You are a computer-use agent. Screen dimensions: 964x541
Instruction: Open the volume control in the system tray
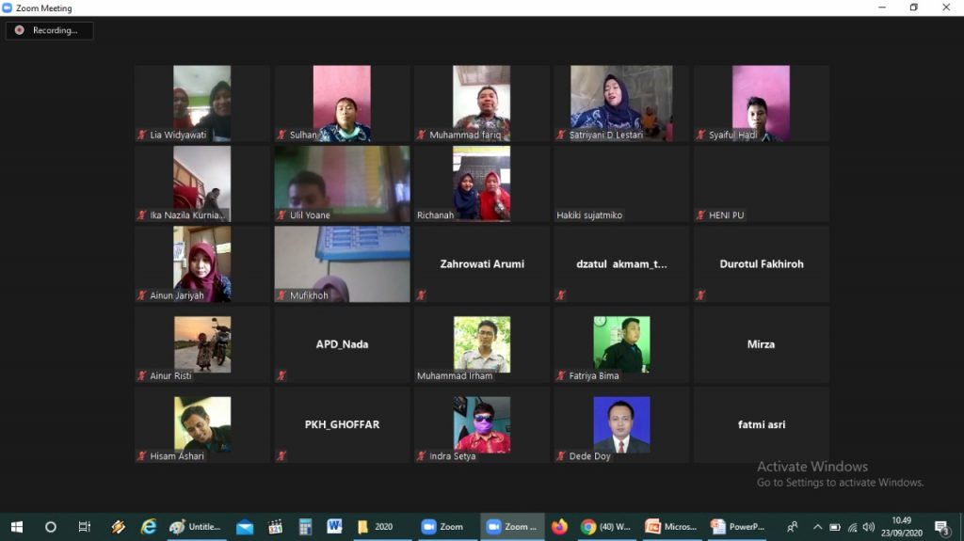point(868,527)
